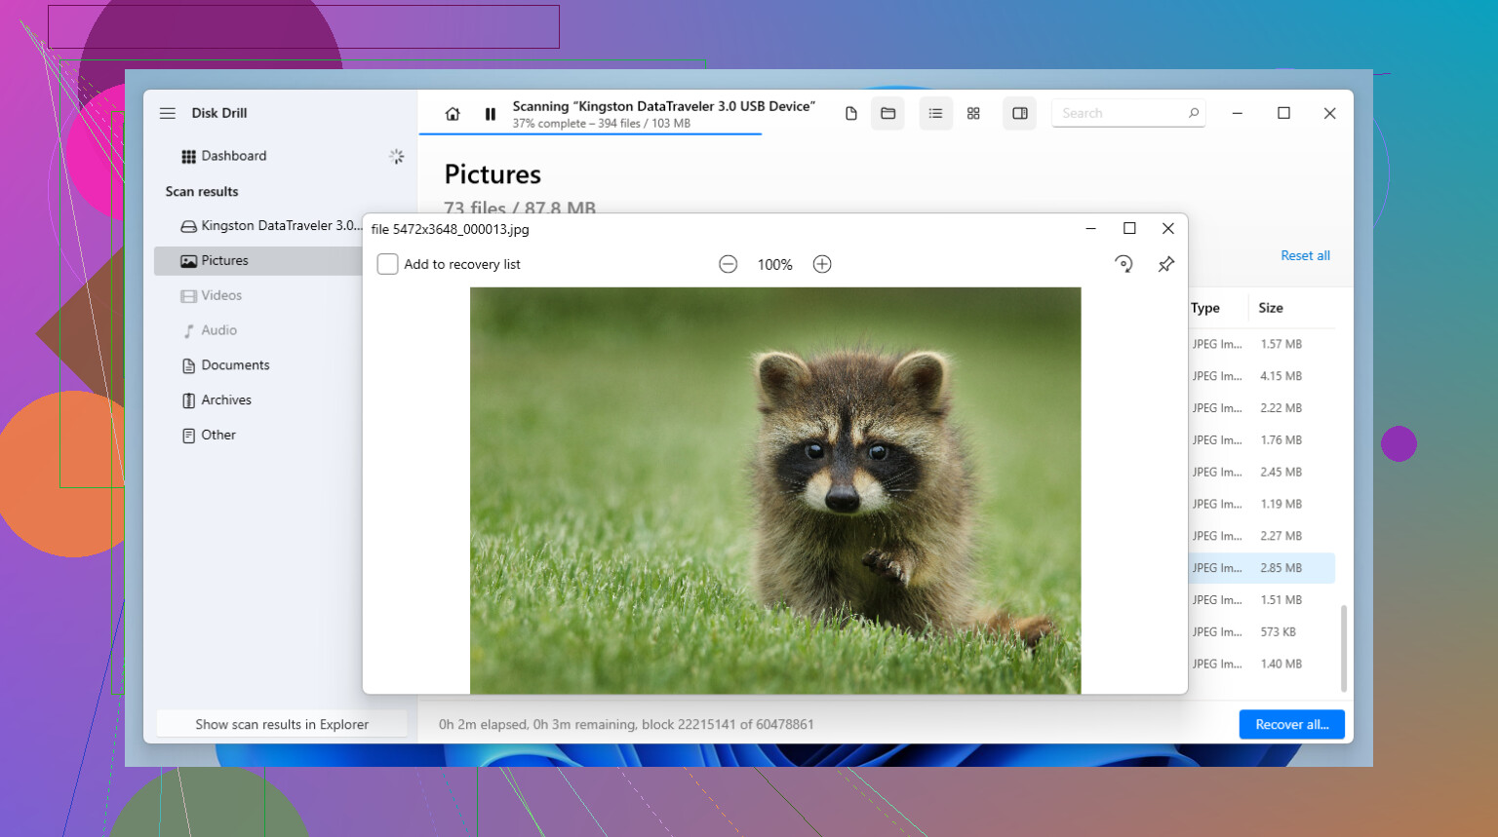Select the Pictures category
Image resolution: width=1498 pixels, height=837 pixels.
258,261
